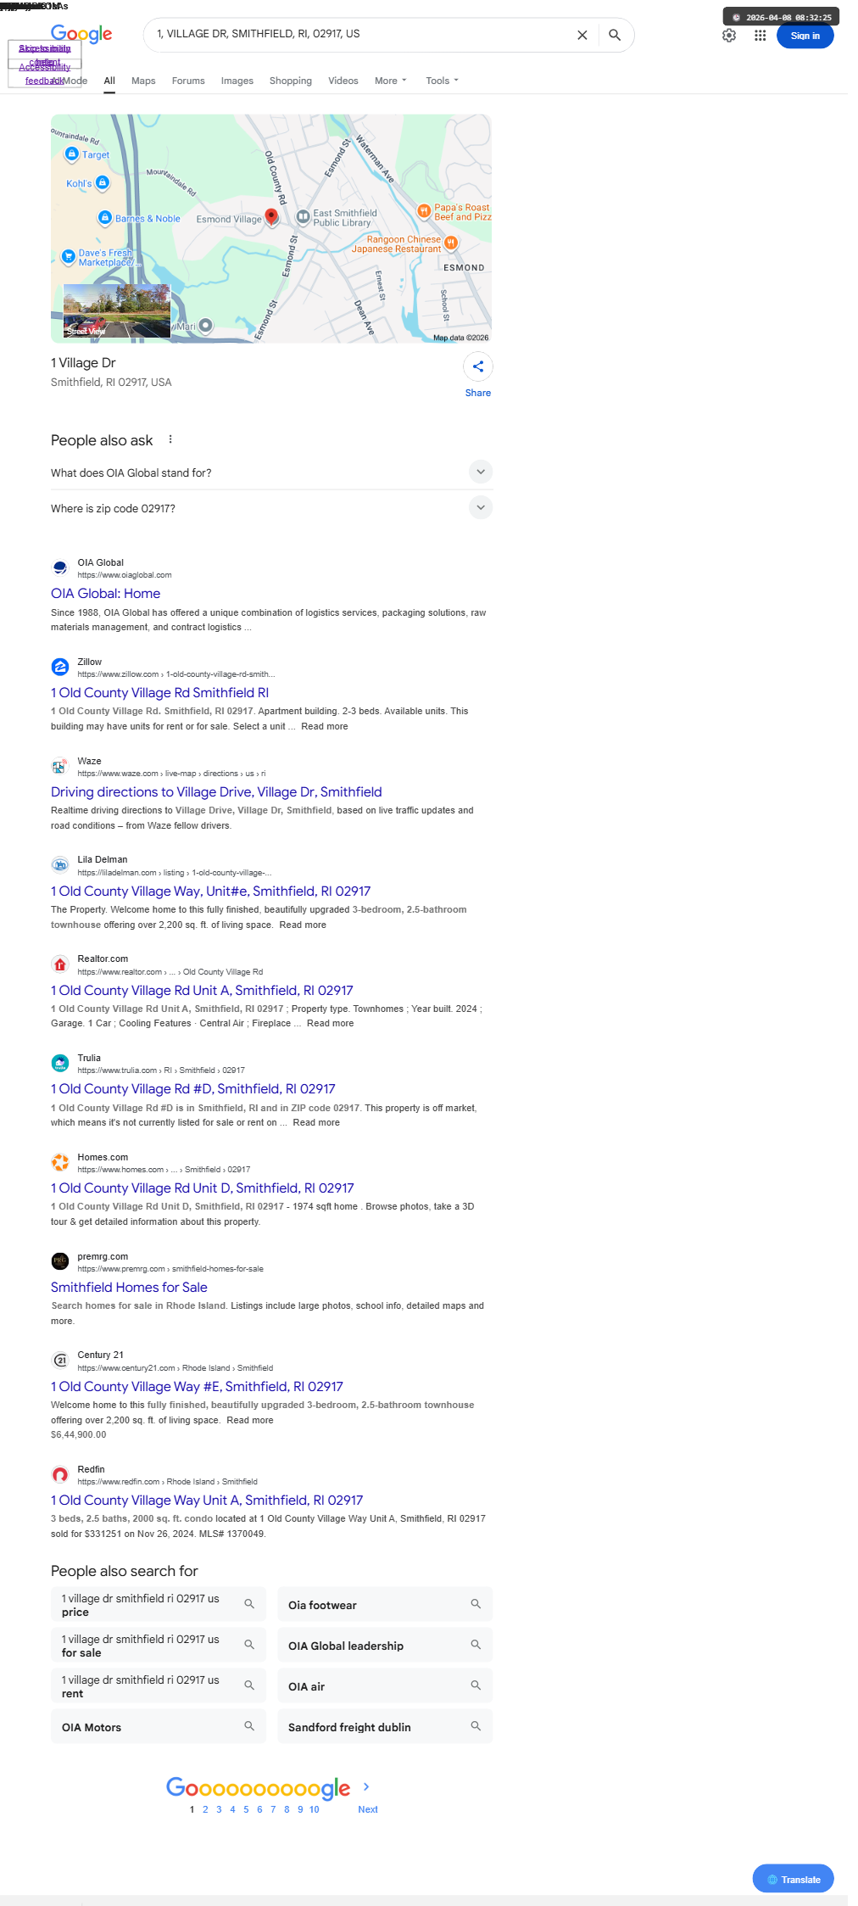Image resolution: width=858 pixels, height=1906 pixels.
Task: Click the red location marker on map
Action: 271,217
